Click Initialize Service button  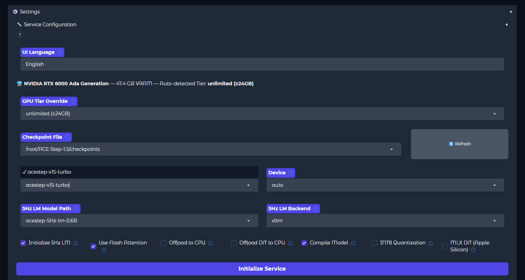click(262, 269)
